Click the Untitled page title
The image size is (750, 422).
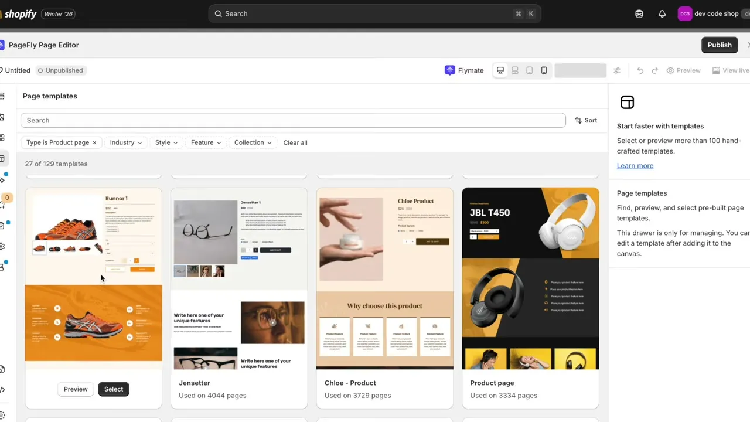pos(18,70)
